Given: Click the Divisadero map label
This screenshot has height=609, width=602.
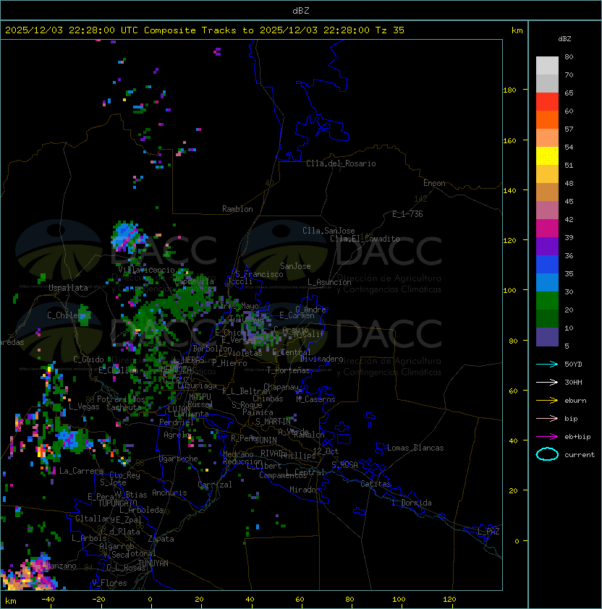Looking at the screenshot, I should [x=321, y=359].
